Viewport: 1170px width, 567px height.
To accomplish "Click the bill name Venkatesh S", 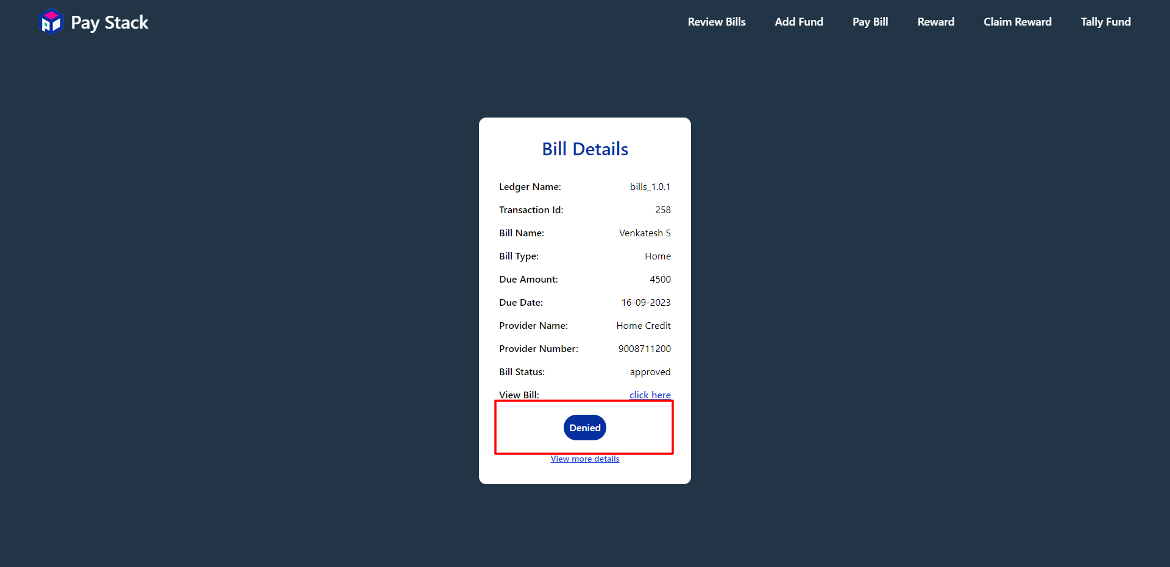I will [645, 233].
